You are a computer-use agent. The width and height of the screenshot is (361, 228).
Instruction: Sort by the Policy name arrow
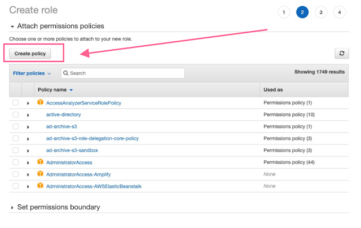(x=71, y=90)
